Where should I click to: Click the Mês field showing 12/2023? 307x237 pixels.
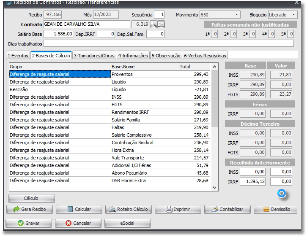(x=106, y=15)
